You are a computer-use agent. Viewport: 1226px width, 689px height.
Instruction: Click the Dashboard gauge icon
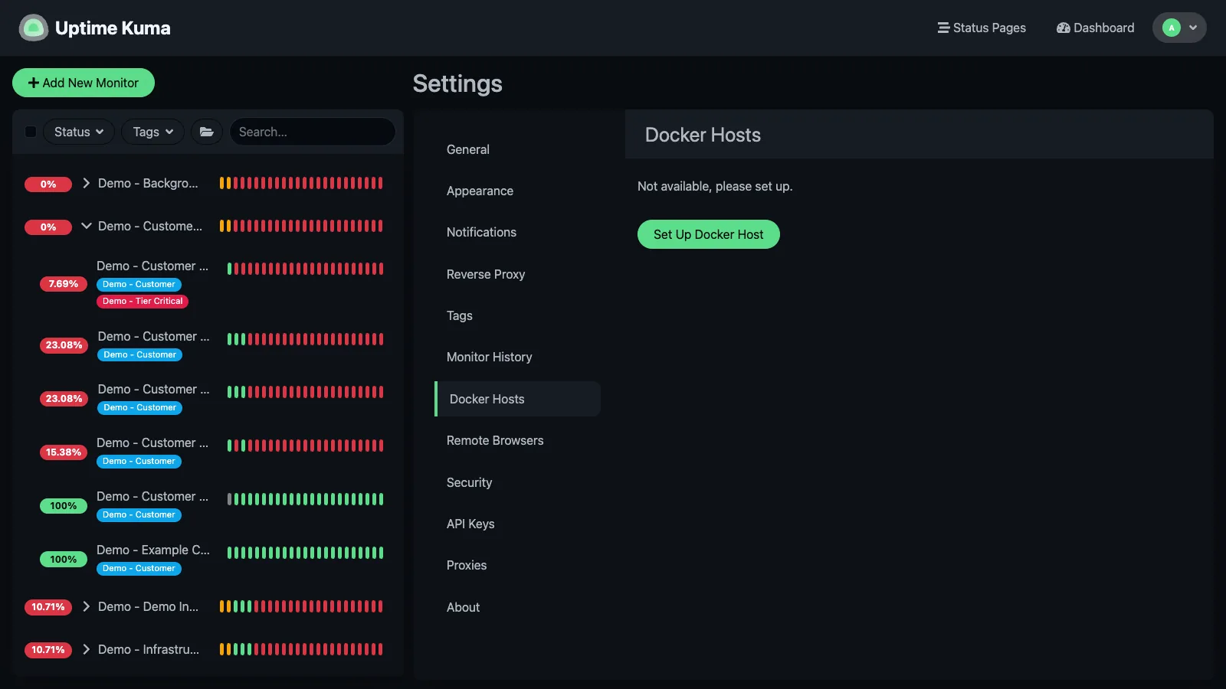tap(1064, 28)
